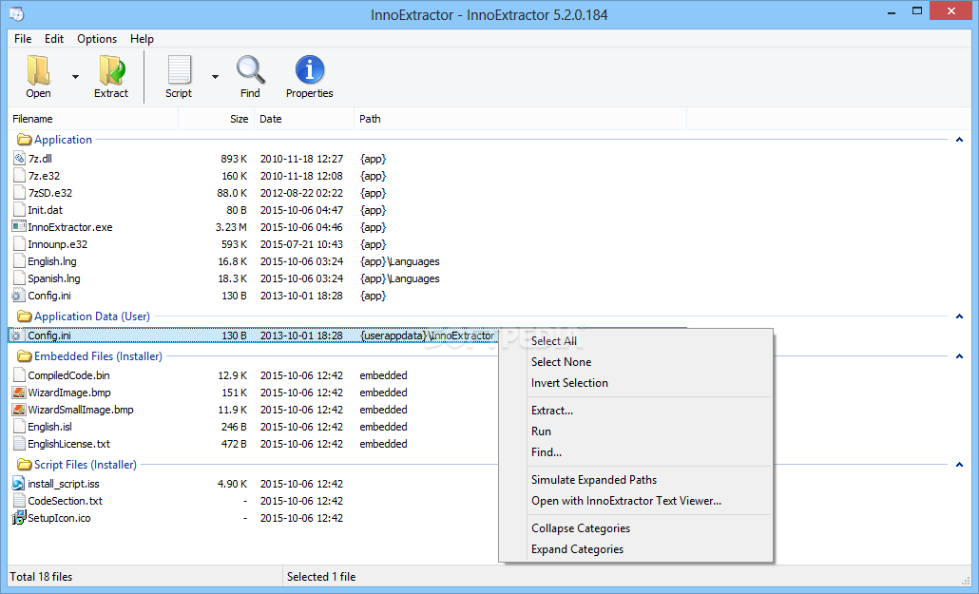The height and width of the screenshot is (594, 979).
Task: Sort by the Path column header
Action: (520, 119)
